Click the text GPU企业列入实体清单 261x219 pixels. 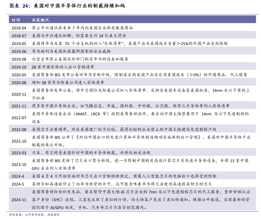pyautogui.click(x=53, y=168)
